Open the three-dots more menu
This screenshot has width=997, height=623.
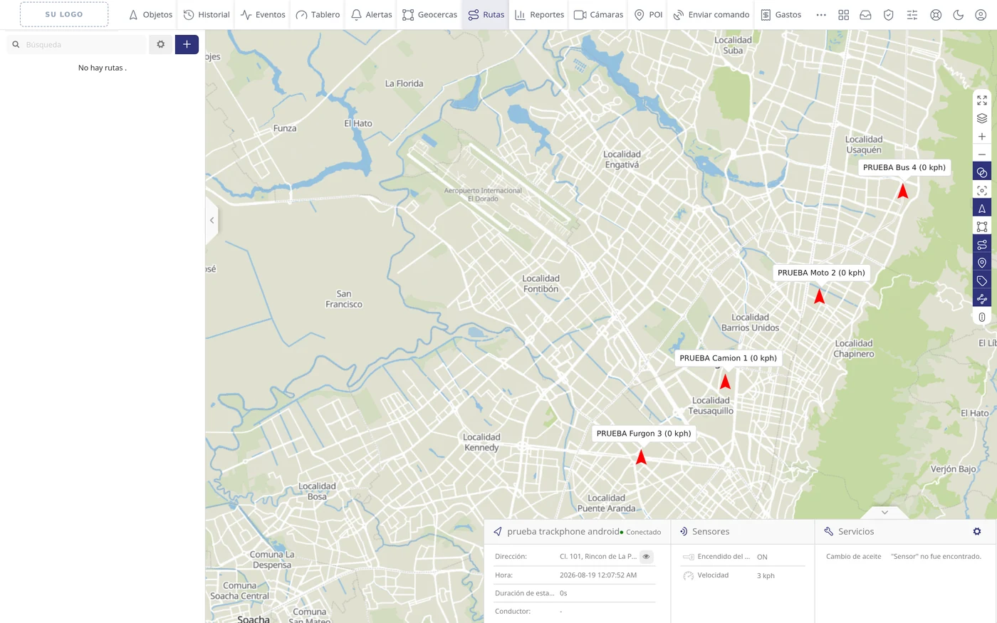coord(821,15)
